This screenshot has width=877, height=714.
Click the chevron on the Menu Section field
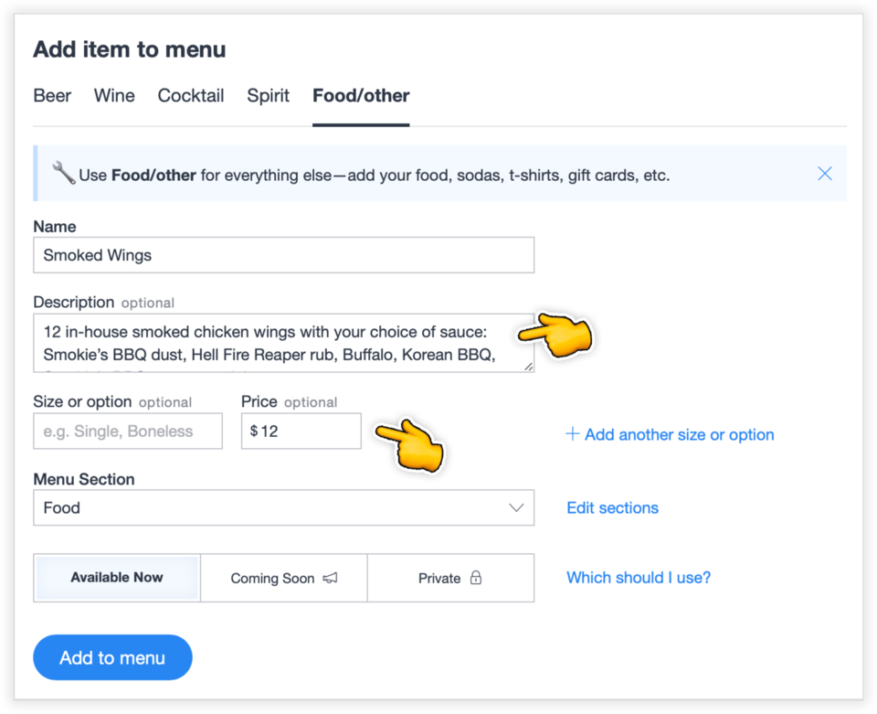coord(518,507)
